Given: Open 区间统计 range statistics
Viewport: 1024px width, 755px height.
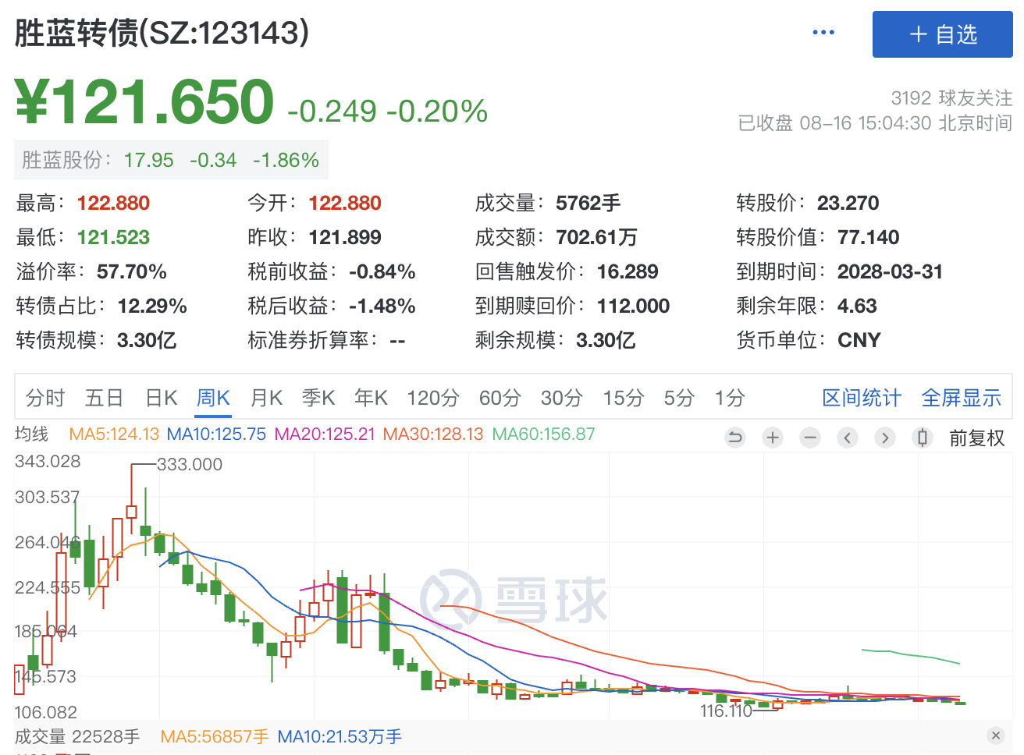Looking at the screenshot, I should click(862, 398).
